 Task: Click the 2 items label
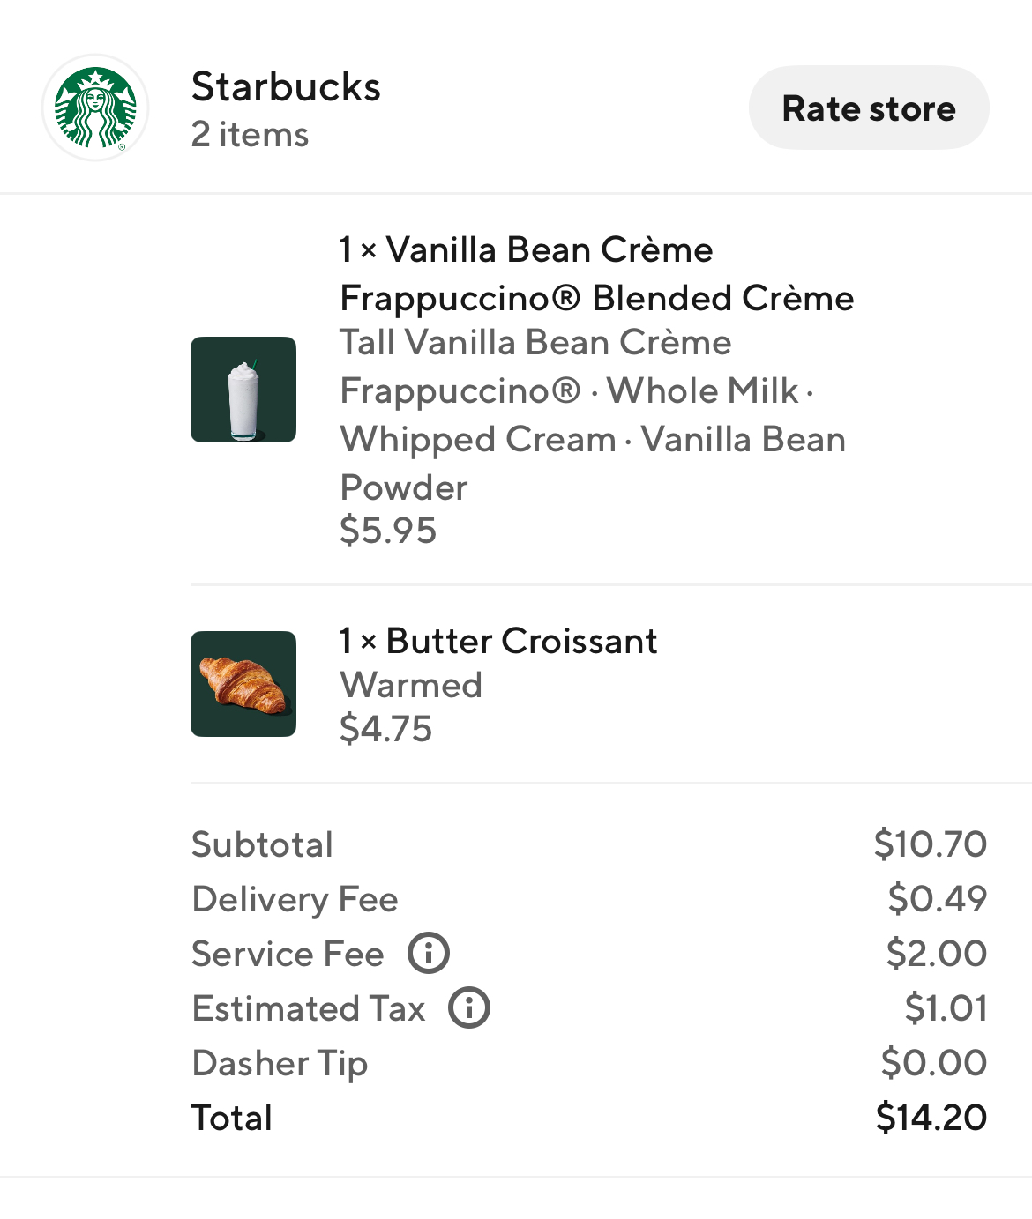tap(250, 135)
